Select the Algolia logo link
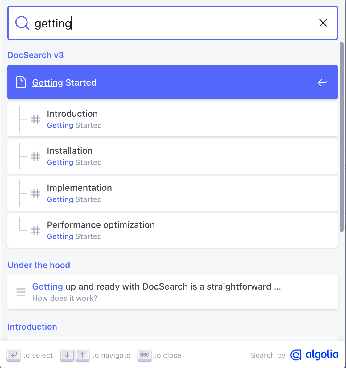This screenshot has width=346, height=368. pos(314,355)
